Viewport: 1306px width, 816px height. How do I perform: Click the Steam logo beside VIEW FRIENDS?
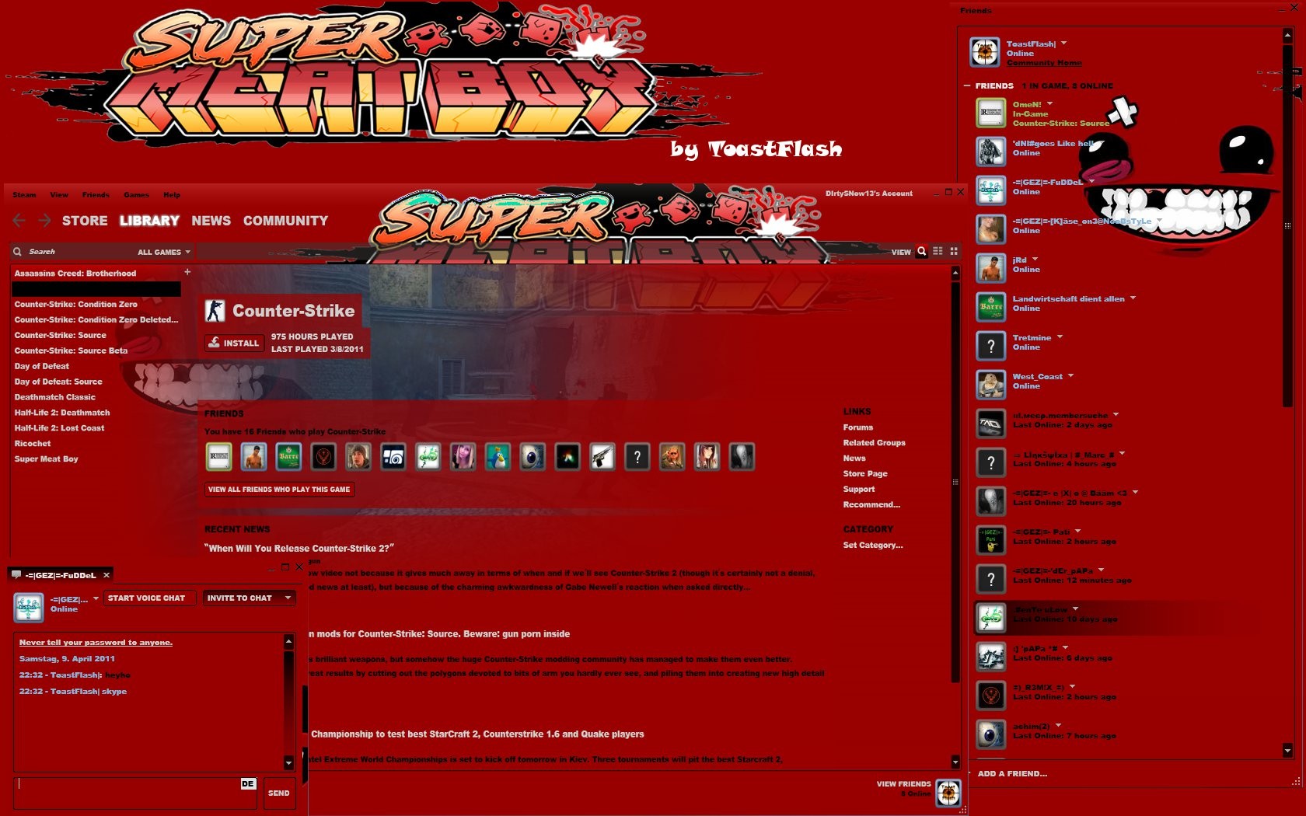(948, 793)
